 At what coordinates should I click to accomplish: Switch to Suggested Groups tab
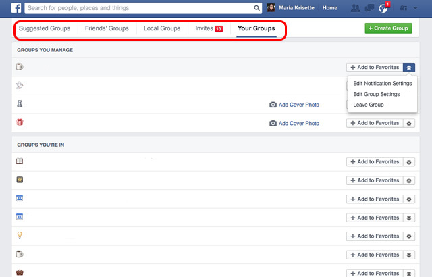(45, 28)
